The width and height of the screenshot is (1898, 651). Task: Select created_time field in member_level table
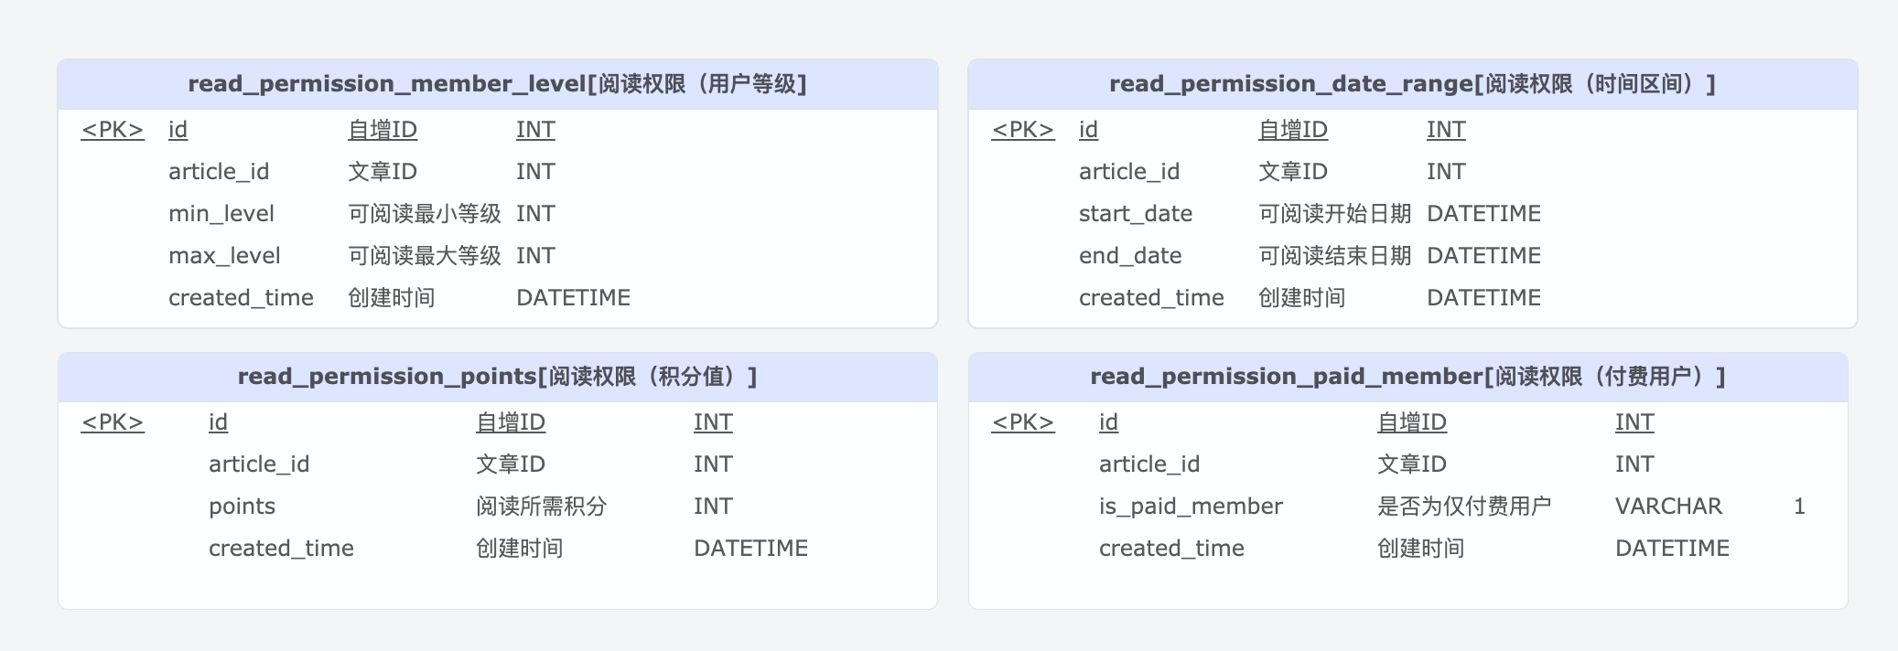(241, 298)
